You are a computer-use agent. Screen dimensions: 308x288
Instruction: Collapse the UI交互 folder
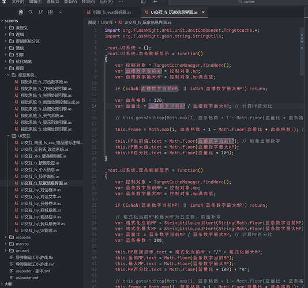[8, 135]
